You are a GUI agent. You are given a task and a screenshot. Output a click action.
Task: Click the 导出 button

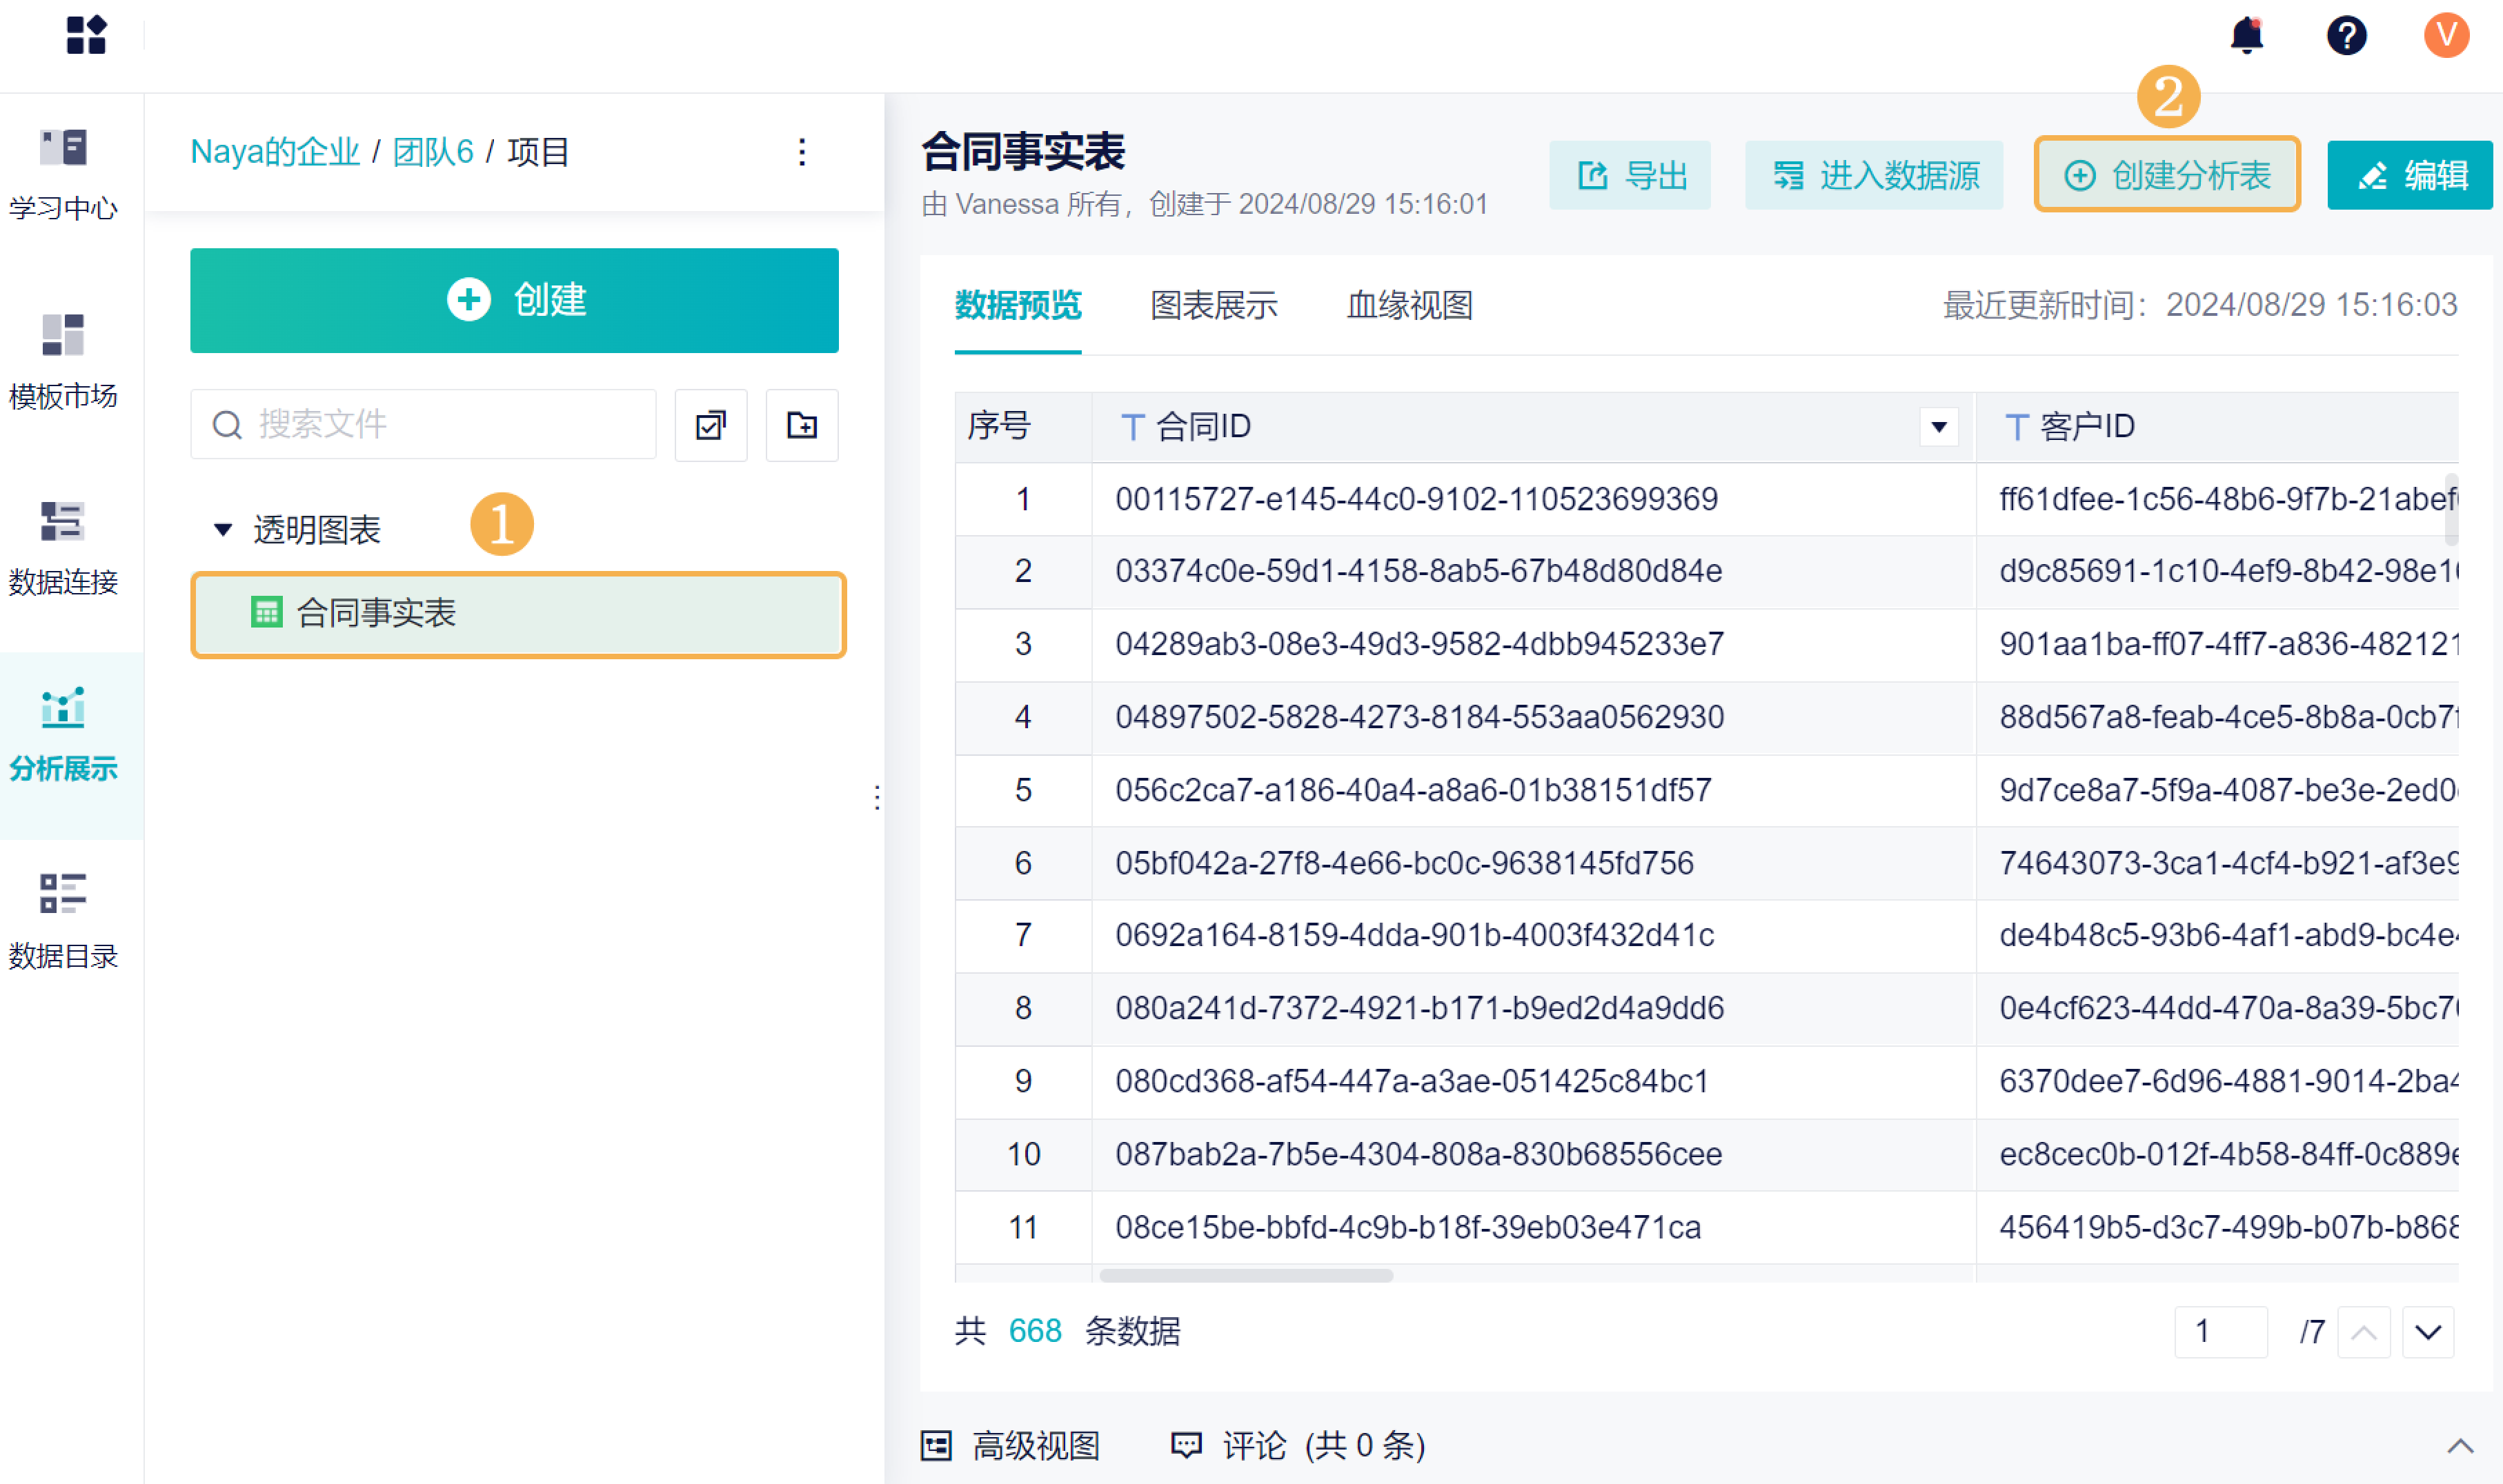tap(1630, 175)
